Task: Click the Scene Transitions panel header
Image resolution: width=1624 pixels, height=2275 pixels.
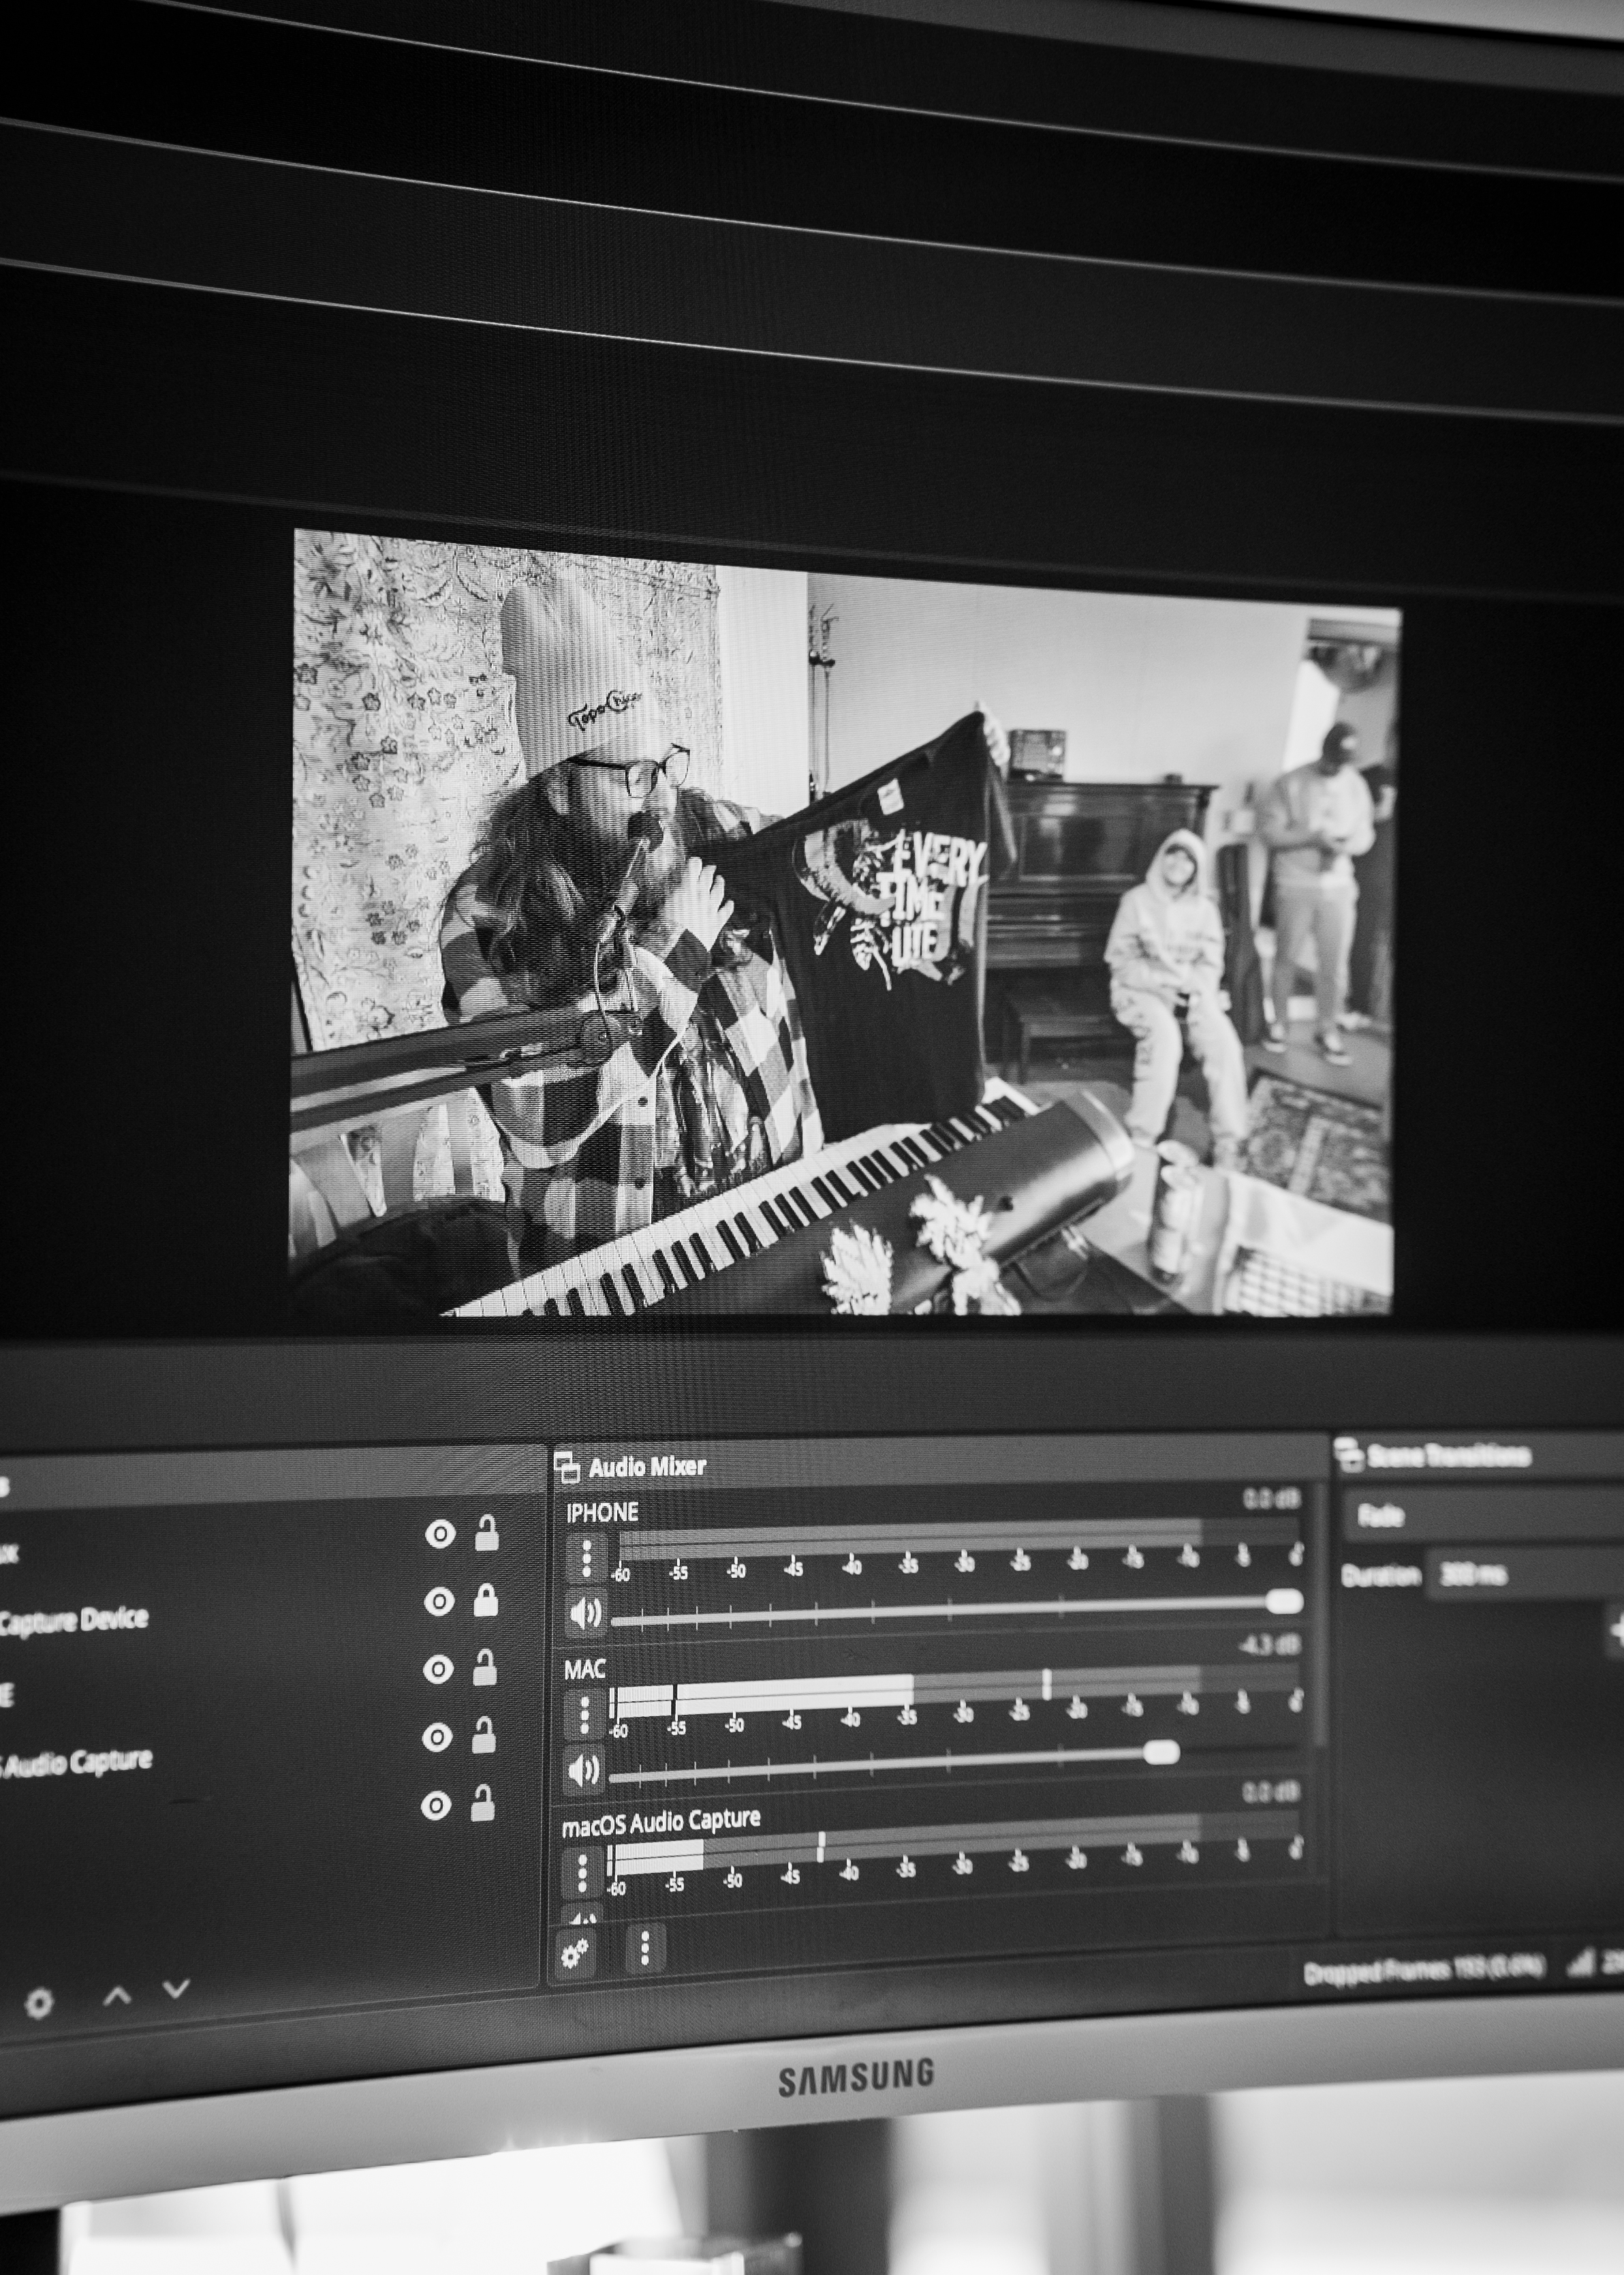Action: [1450, 1456]
